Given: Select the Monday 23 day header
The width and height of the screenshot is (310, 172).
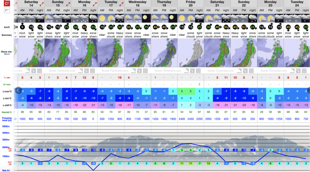Looking at the screenshot, I should point(270,4).
